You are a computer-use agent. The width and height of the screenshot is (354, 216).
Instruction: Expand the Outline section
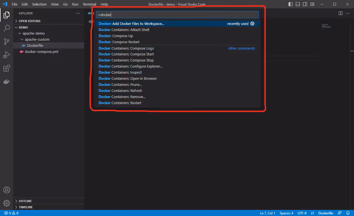tap(49, 201)
